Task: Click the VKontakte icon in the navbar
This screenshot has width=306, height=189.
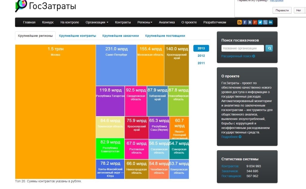Action: 250,22
